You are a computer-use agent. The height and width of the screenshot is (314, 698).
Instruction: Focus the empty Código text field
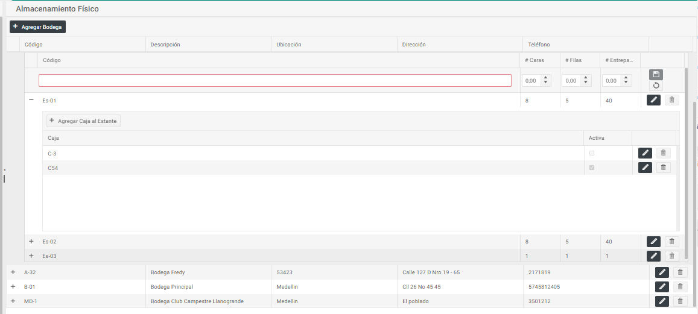point(274,81)
